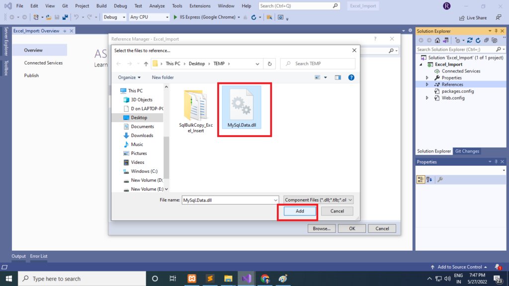Click Sync with Active Document icon

click(x=470, y=41)
